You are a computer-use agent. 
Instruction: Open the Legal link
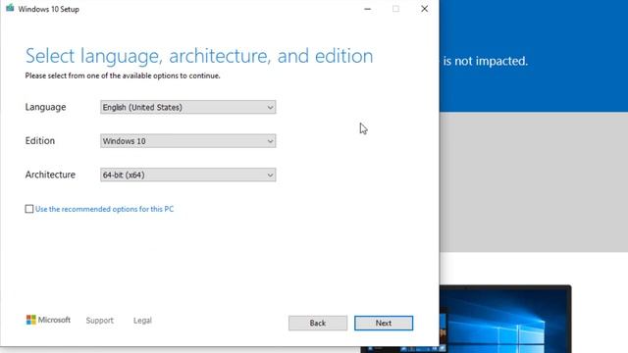coord(142,321)
